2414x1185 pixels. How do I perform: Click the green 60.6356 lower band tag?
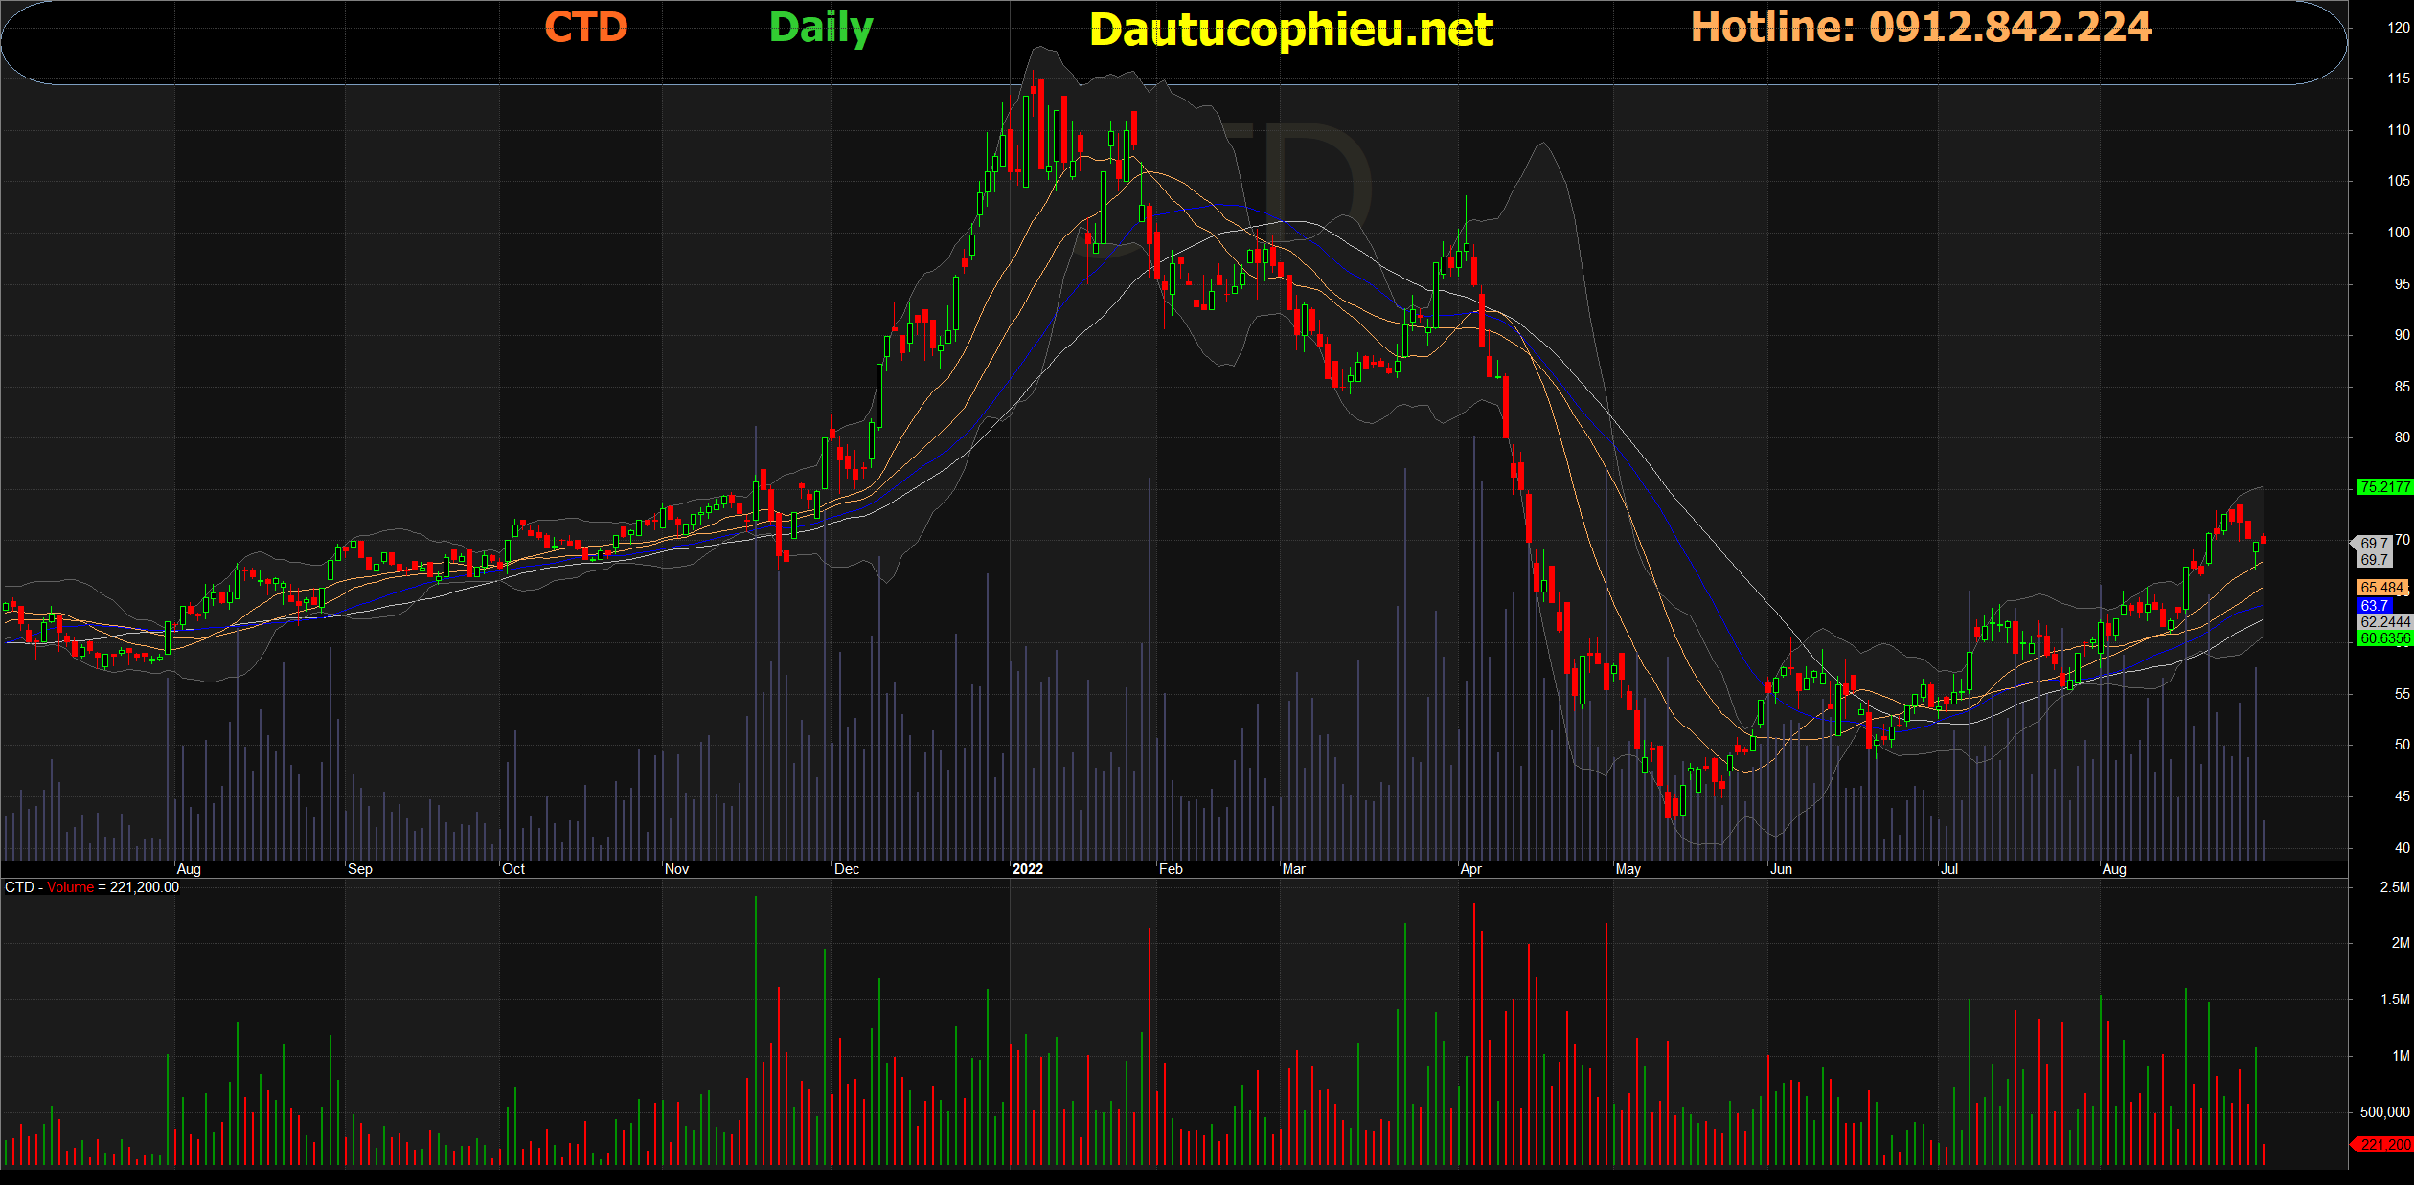[2383, 638]
